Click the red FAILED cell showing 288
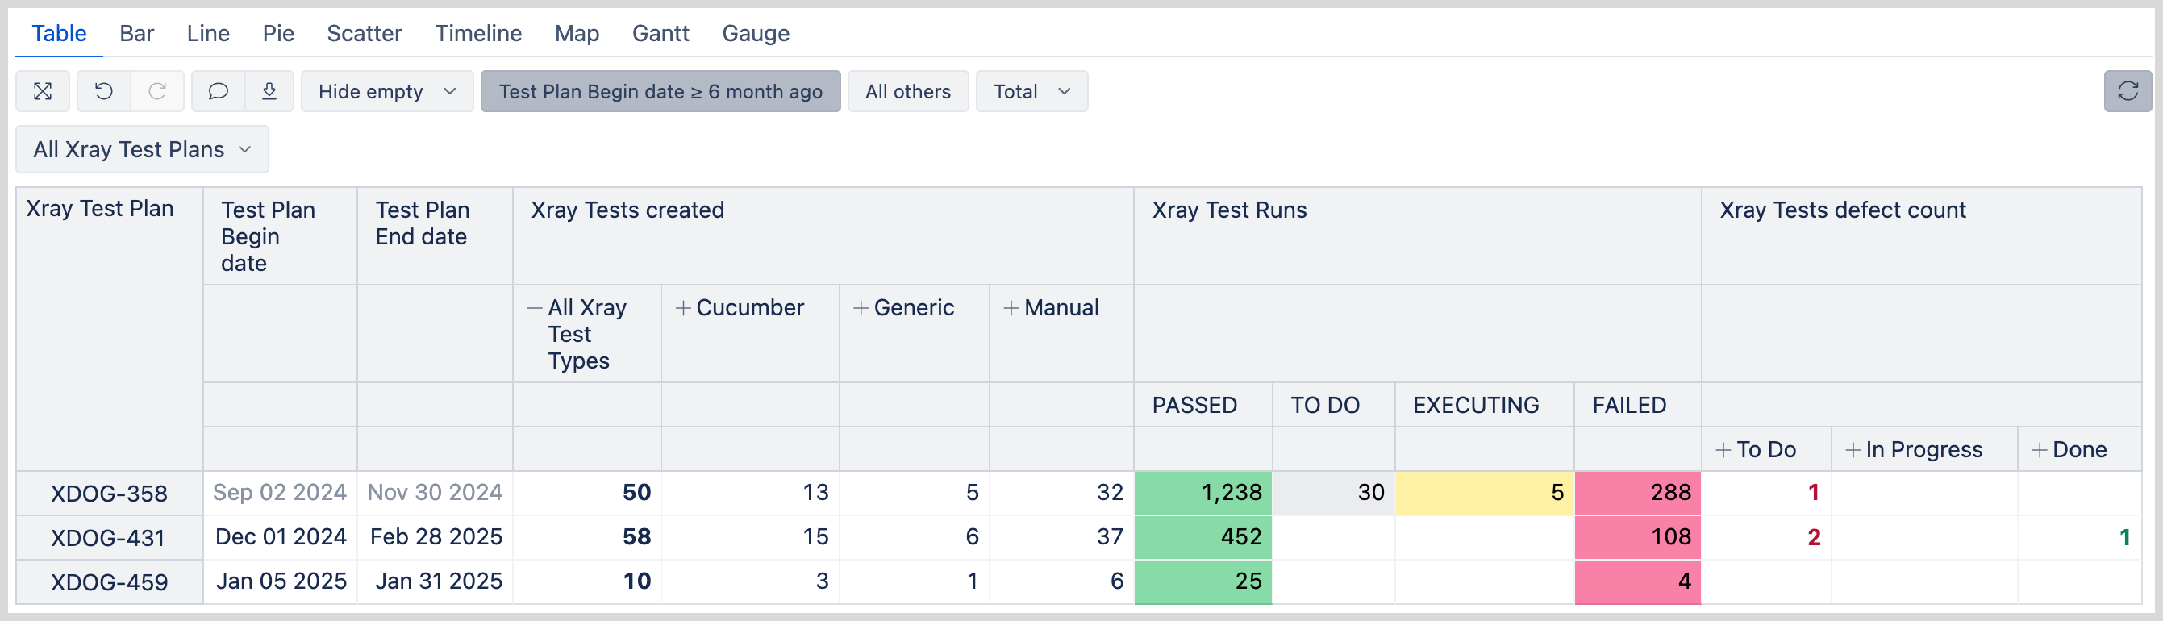The image size is (2163, 621). tap(1636, 493)
